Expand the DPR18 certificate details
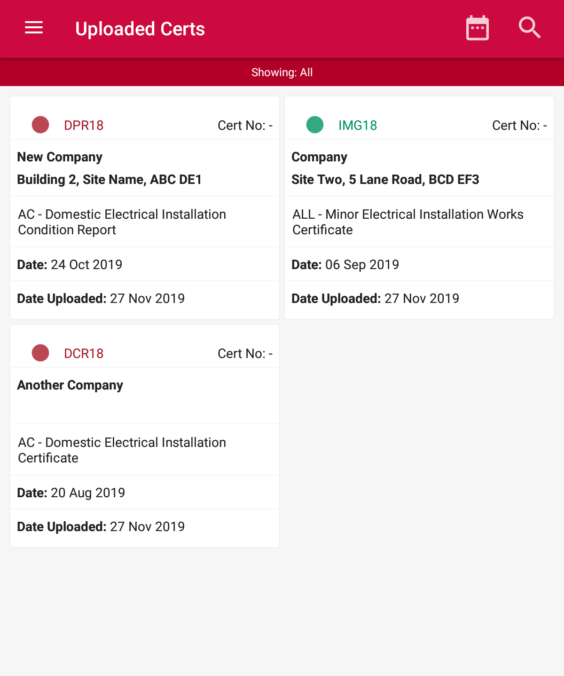 144,207
